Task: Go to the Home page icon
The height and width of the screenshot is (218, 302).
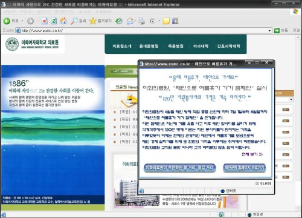Action: coord(63,21)
